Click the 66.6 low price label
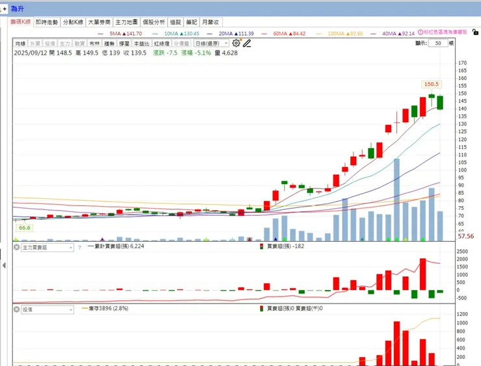The image size is (481, 366). 24,228
